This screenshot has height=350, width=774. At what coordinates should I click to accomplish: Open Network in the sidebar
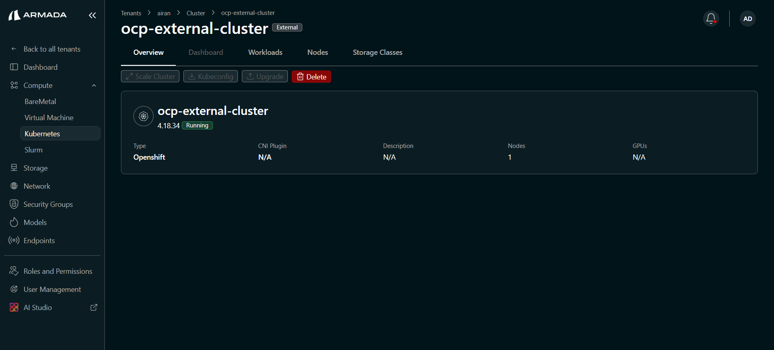coord(37,186)
